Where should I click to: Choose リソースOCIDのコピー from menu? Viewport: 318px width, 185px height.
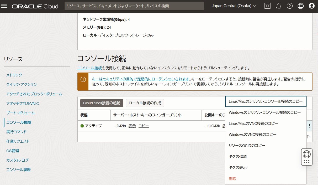point(247,146)
